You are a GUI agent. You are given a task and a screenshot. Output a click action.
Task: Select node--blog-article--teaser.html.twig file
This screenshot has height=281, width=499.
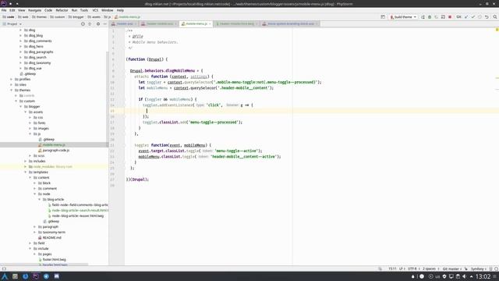(78, 215)
